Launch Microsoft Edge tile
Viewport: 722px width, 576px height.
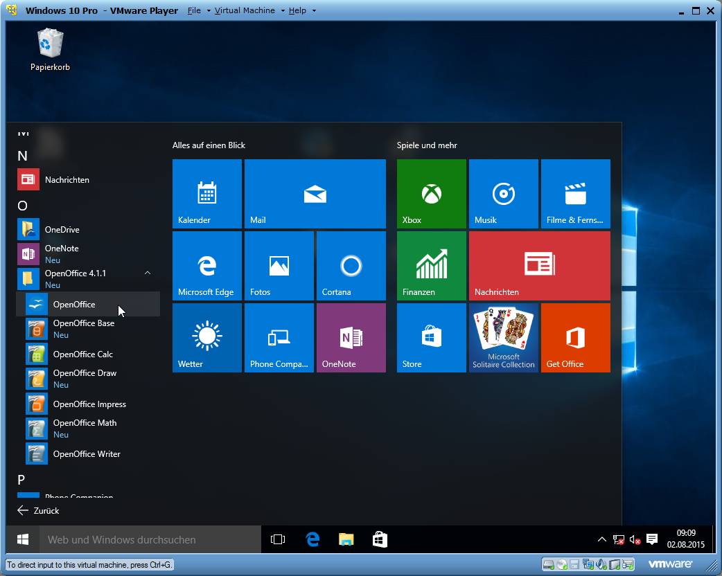tap(206, 266)
